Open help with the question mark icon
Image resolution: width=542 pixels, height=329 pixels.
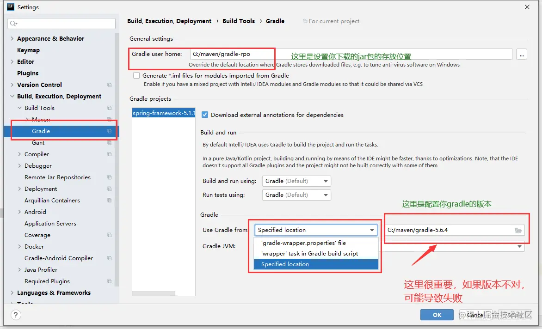[x=16, y=315]
